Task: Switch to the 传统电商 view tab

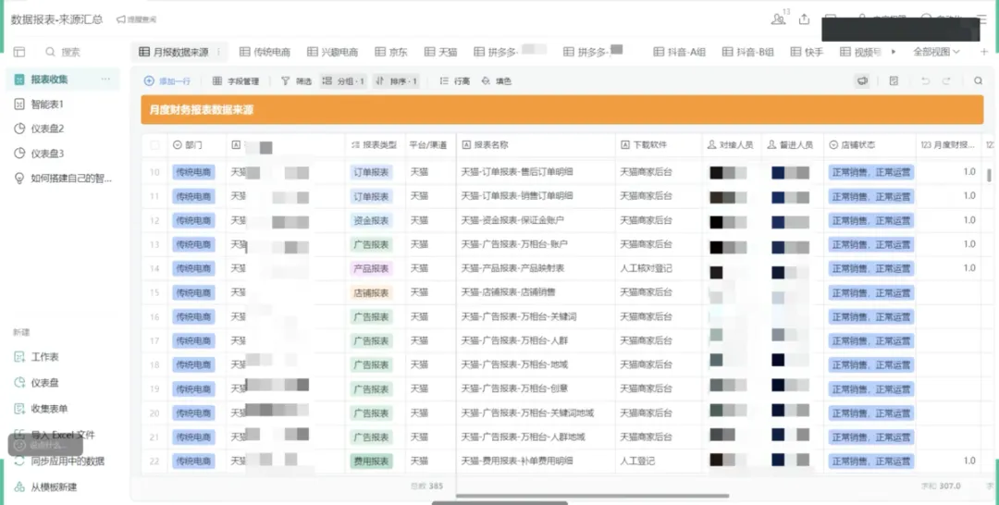Action: coord(265,52)
